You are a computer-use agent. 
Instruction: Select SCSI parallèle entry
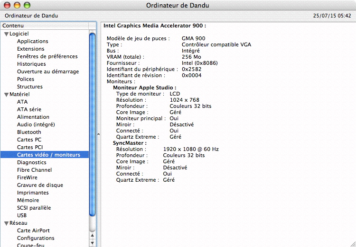click(34, 208)
